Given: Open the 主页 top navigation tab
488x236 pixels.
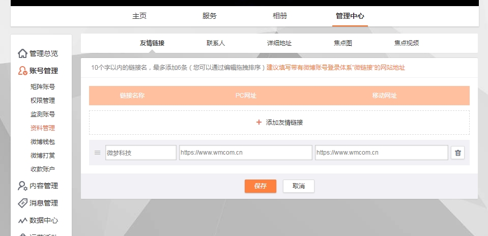Looking at the screenshot, I should (x=139, y=16).
